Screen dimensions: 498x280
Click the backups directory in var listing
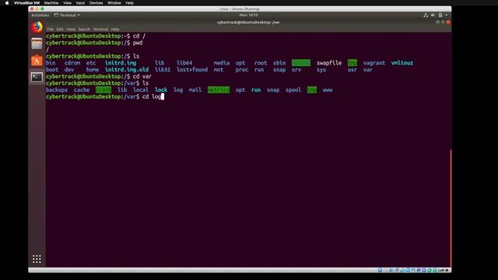pyautogui.click(x=57, y=90)
